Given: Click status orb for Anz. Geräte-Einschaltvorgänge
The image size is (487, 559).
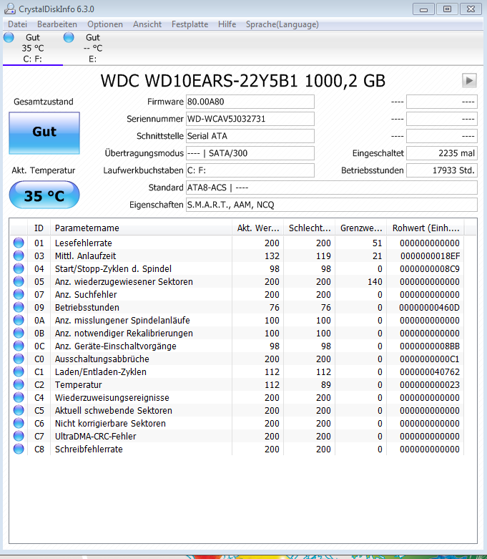Looking at the screenshot, I should [x=19, y=346].
